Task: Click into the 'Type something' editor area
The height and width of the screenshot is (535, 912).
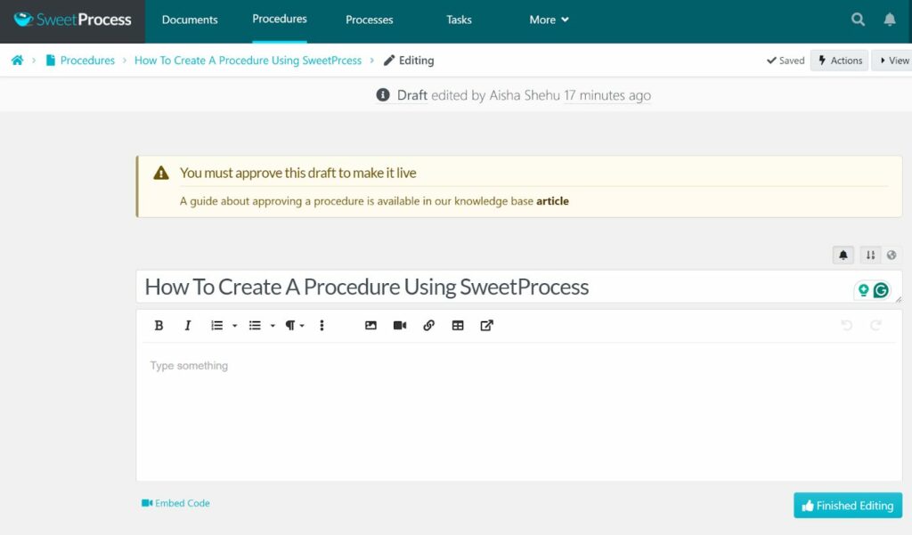Action: (517, 409)
